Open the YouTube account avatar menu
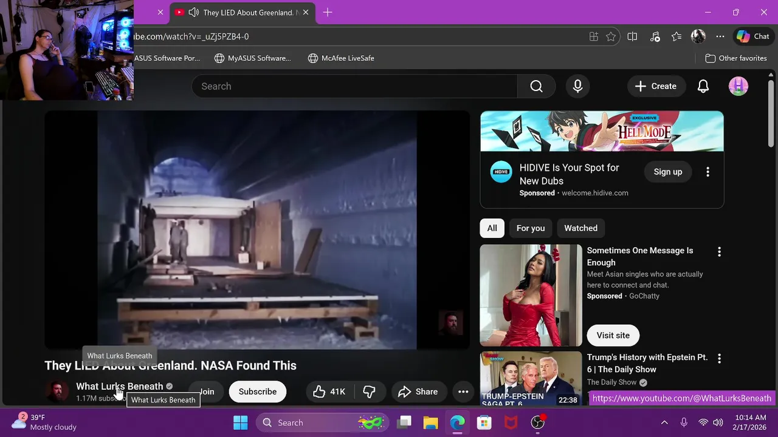This screenshot has height=437, width=778. pos(738,86)
